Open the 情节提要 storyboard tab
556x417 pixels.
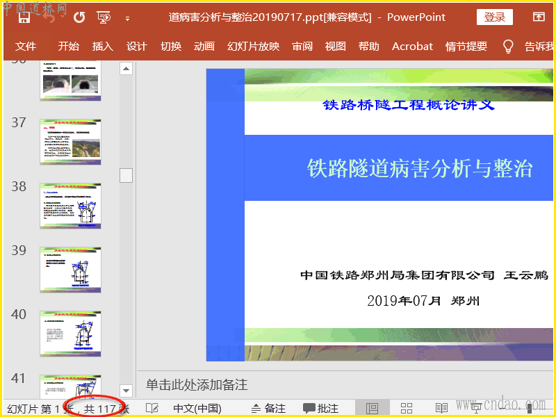466,46
